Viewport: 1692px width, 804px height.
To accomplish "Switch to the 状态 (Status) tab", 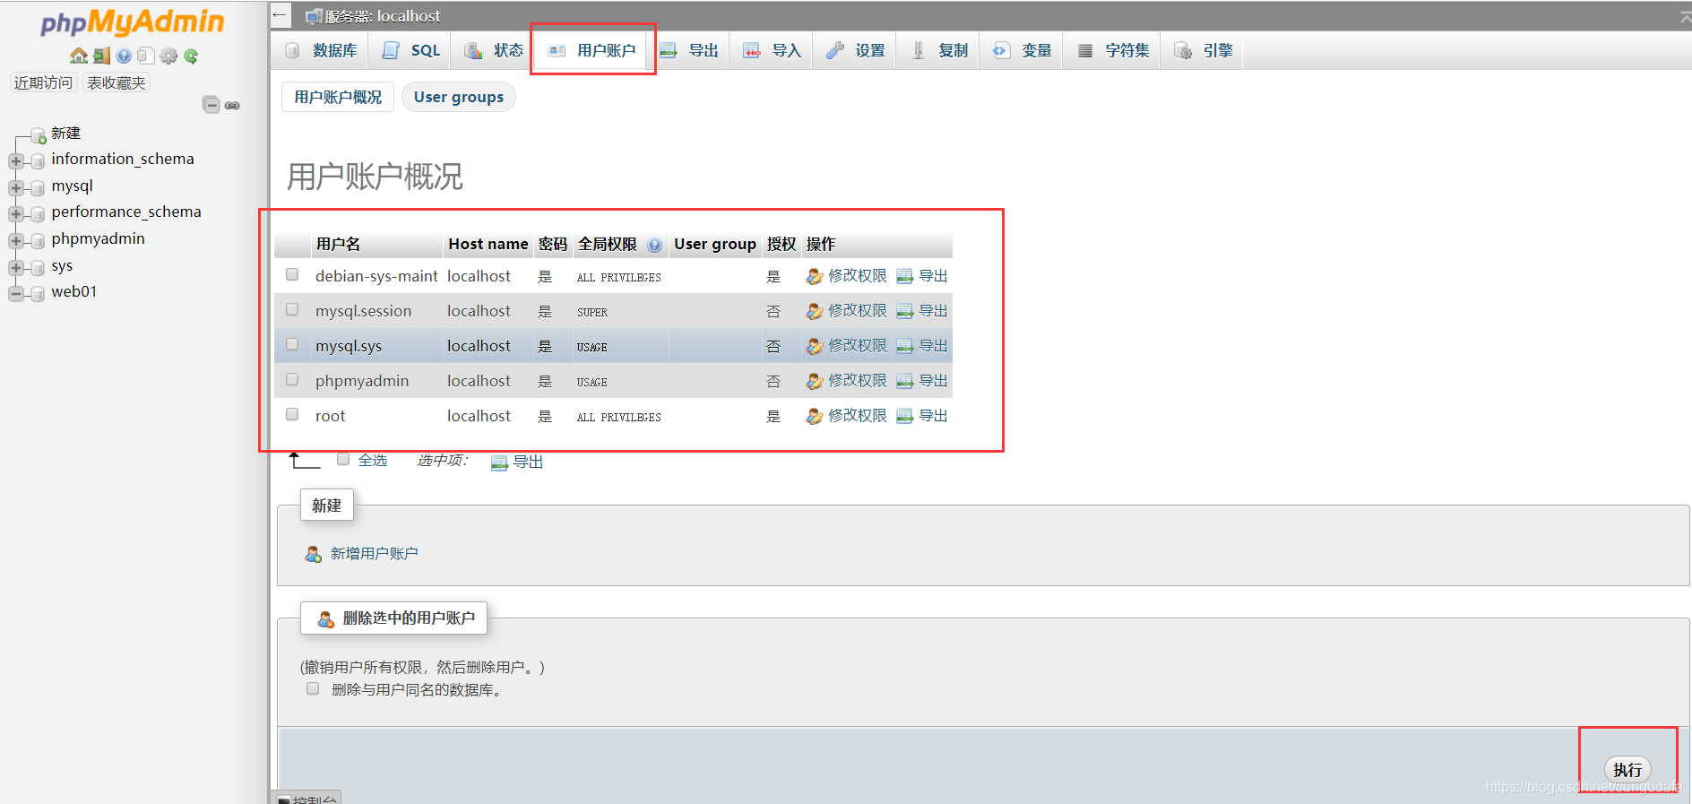I will (x=494, y=50).
